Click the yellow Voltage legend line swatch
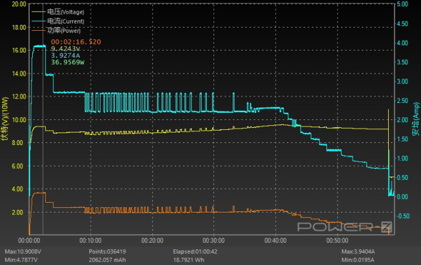Image resolution: width=421 pixels, height=265 pixels. (x=39, y=12)
